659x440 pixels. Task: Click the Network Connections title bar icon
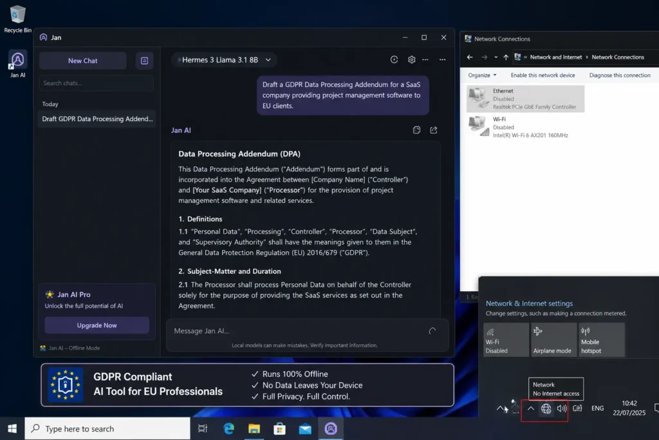point(468,39)
